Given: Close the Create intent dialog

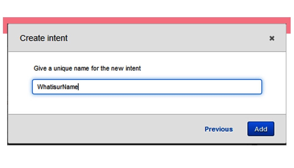Looking at the screenshot, I should click(272, 38).
